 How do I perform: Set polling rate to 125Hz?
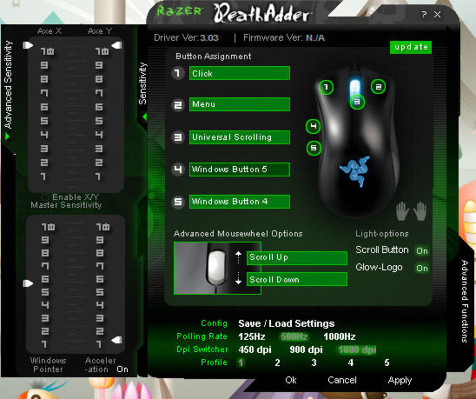tap(252, 337)
